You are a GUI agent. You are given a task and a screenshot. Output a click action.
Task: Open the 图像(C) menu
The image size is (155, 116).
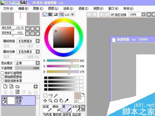coord(38,8)
